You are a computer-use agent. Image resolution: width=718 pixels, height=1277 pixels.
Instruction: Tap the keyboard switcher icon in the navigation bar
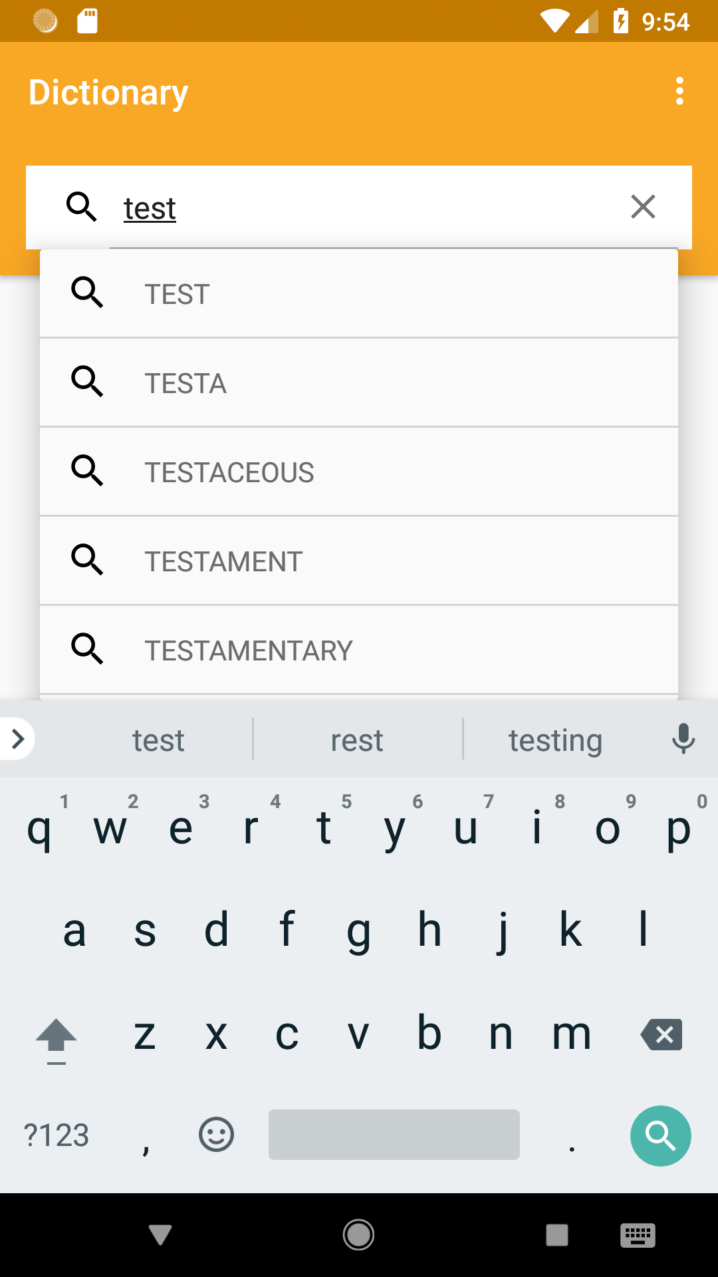point(638,1235)
